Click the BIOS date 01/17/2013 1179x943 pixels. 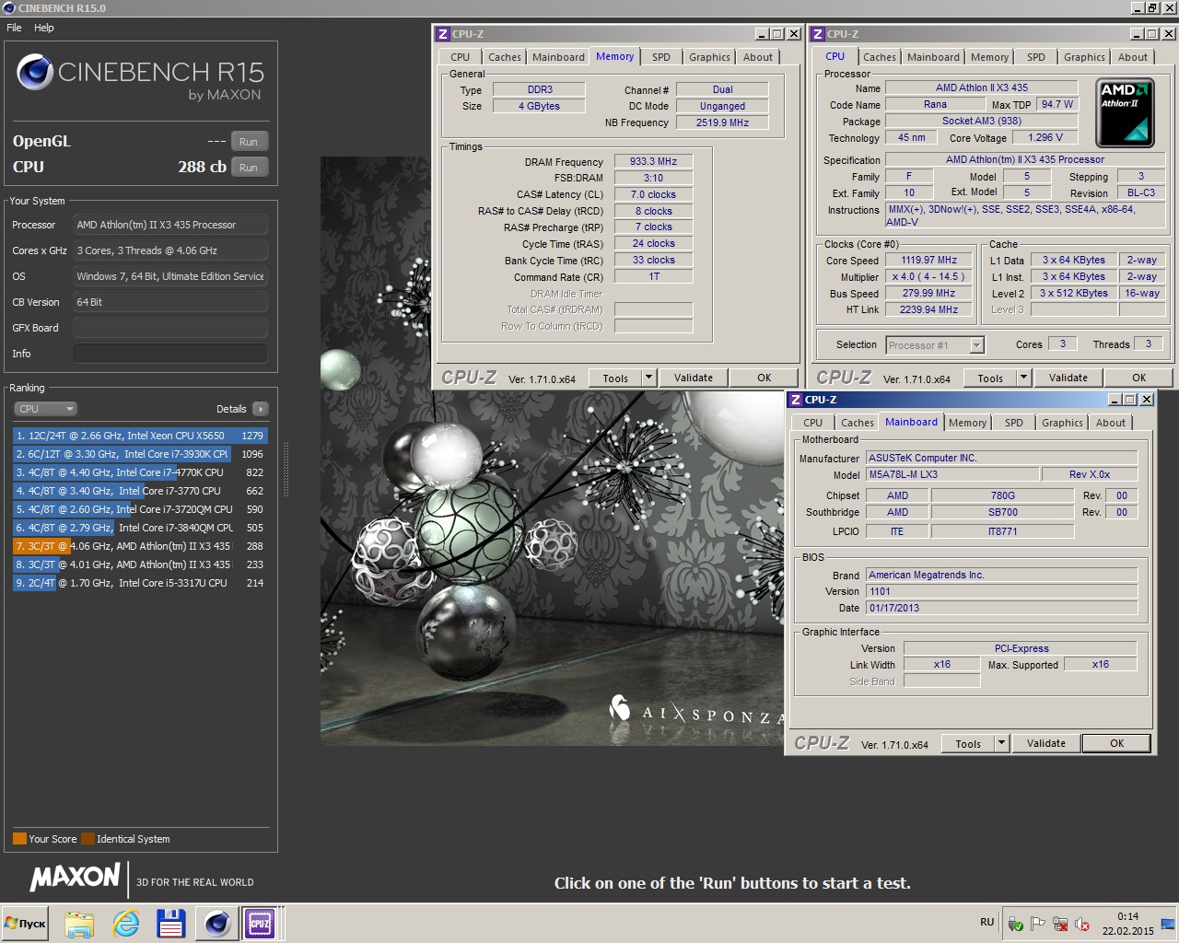(x=1001, y=608)
